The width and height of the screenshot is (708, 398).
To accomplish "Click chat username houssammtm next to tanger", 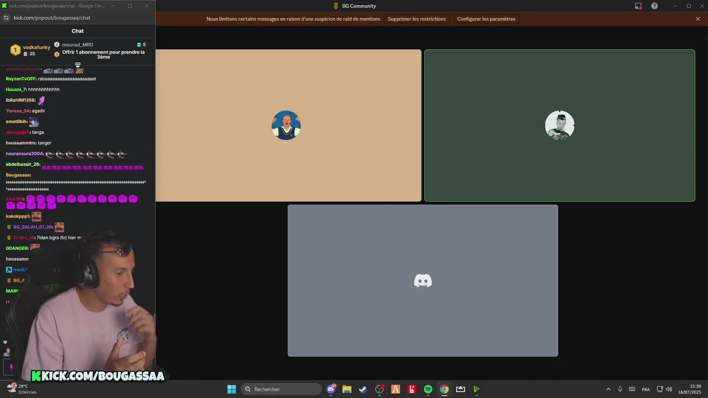I will (21, 143).
